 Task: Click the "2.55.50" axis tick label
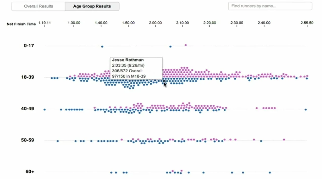(307, 23)
